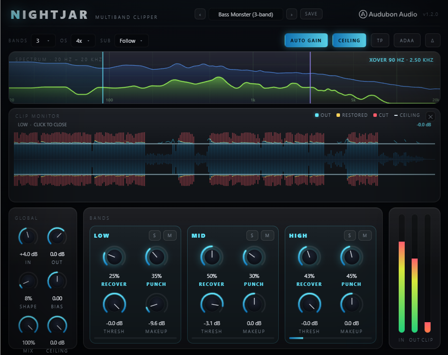Click the MID band Thresh knob
The height and width of the screenshot is (355, 448).
point(212,304)
